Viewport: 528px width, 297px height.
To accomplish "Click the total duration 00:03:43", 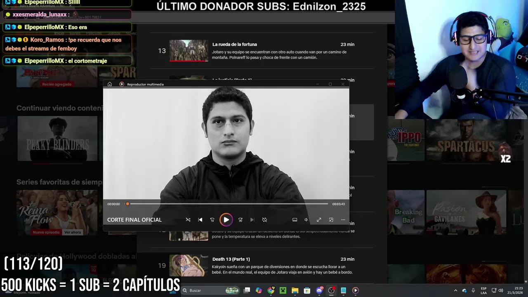I will 338,204.
